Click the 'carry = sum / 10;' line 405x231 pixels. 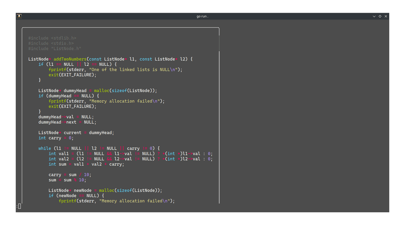pos(70,175)
